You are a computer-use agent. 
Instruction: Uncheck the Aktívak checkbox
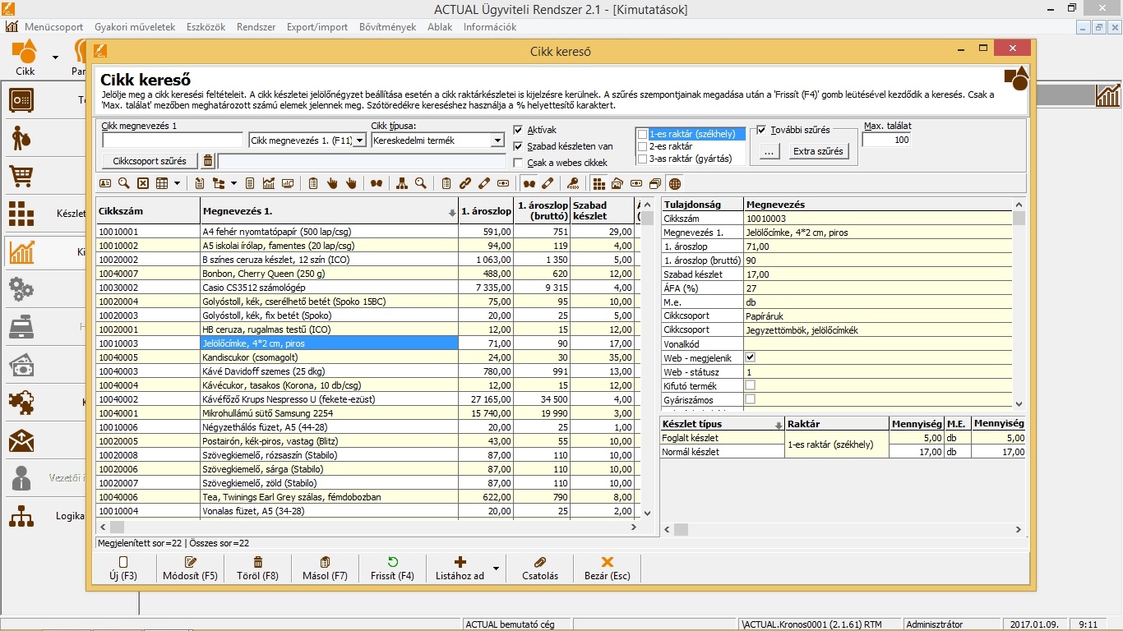coord(518,130)
